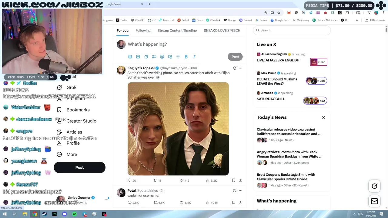This screenshot has height=218, width=388.
Task: Like Kaguya's Top Gal post
Action: coord(184,180)
